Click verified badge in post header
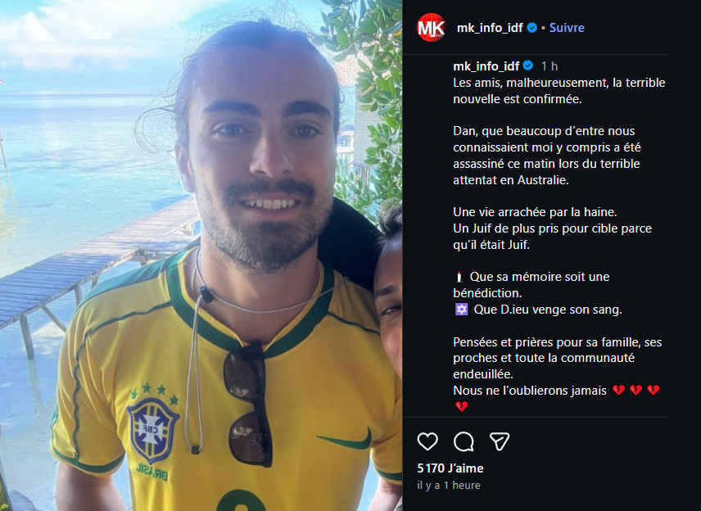The width and height of the screenshot is (701, 511). 532,28
